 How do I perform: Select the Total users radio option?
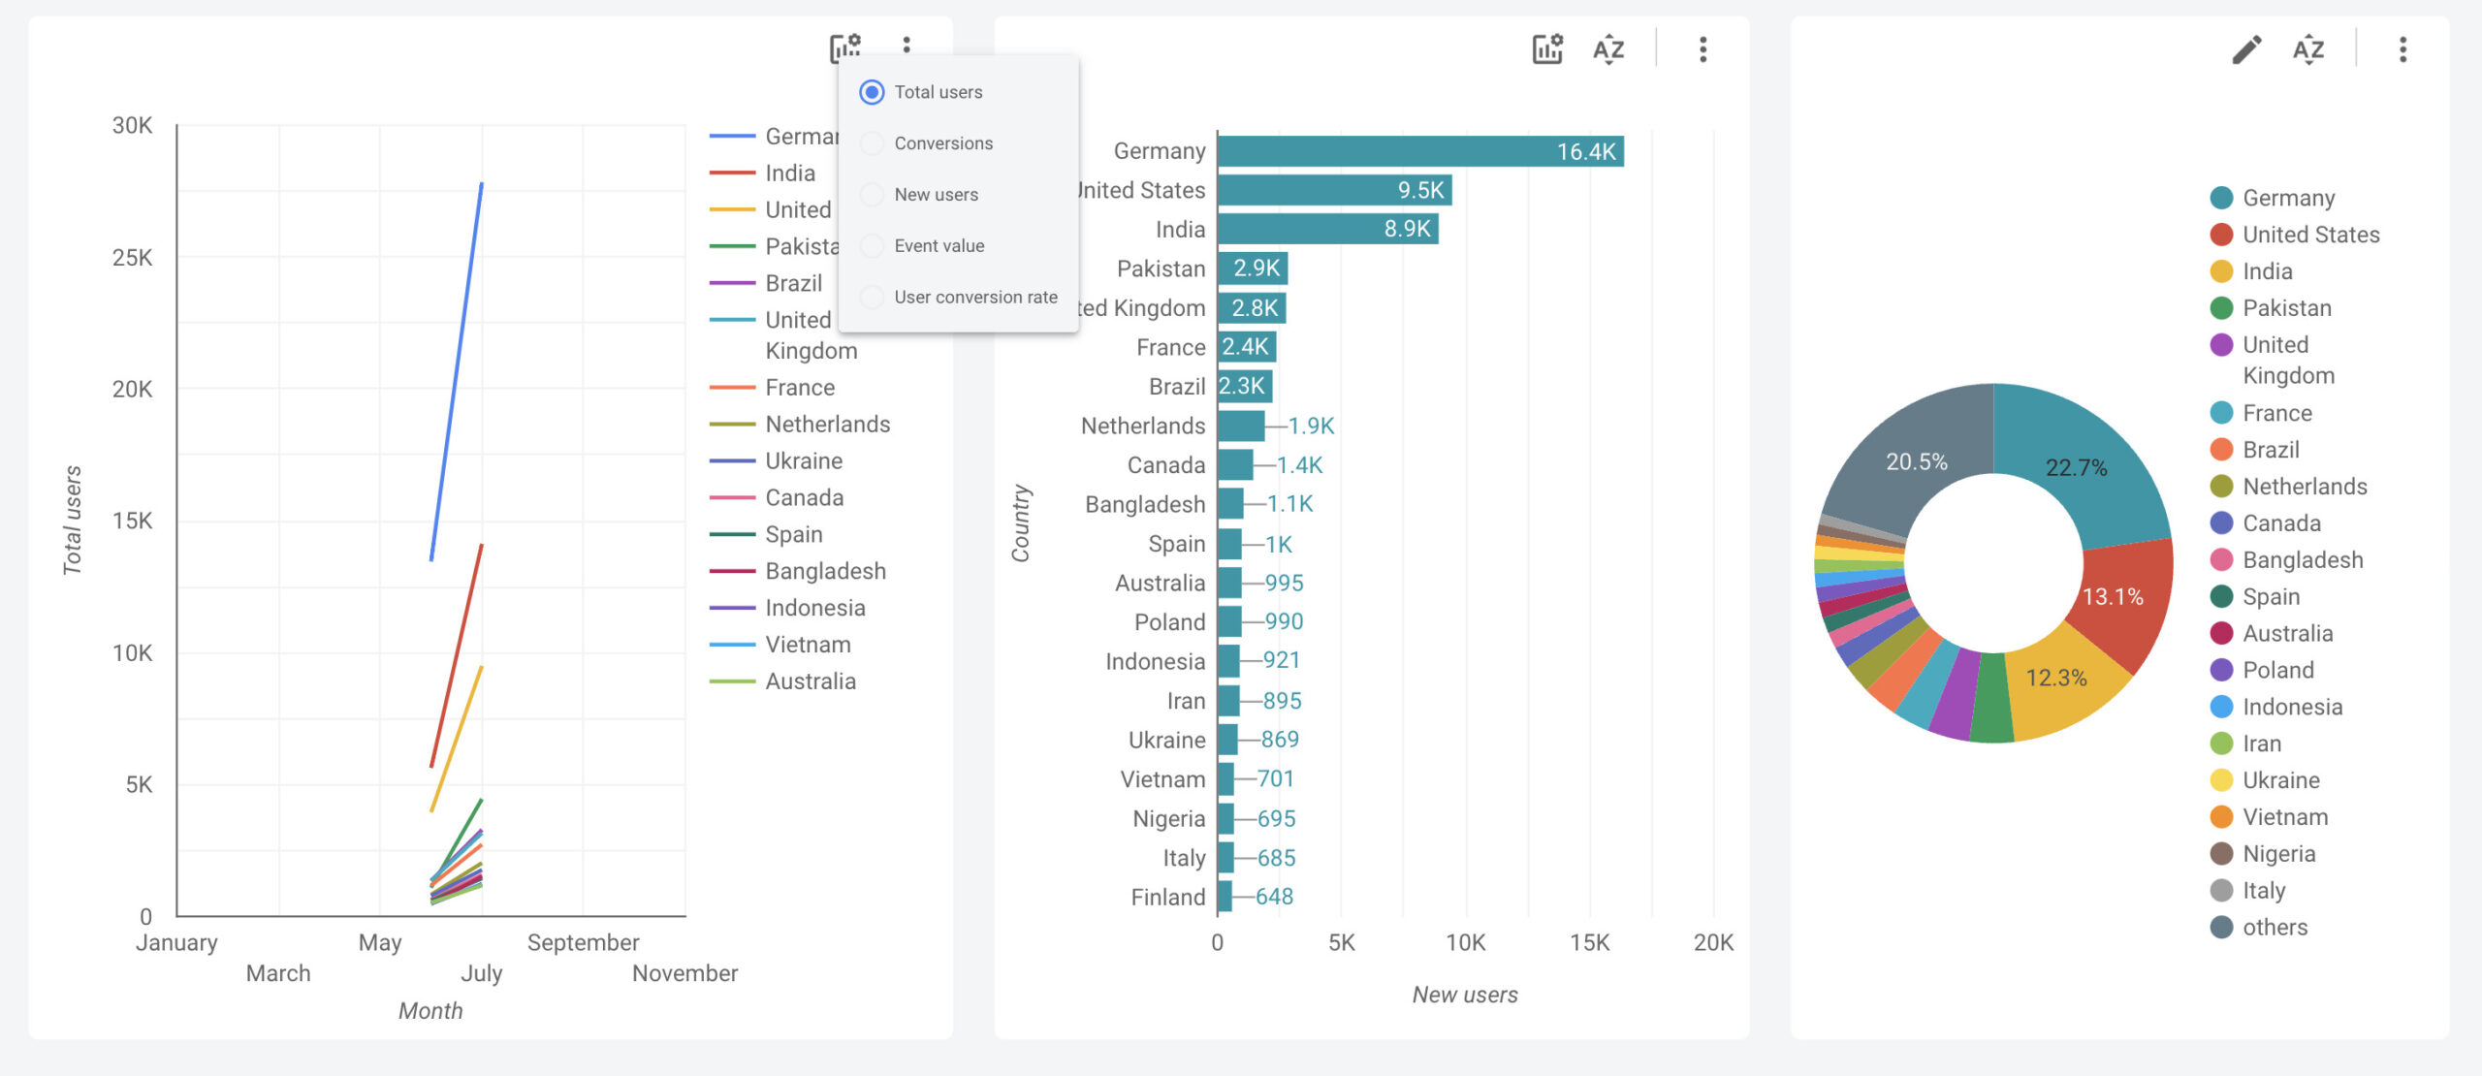872,92
